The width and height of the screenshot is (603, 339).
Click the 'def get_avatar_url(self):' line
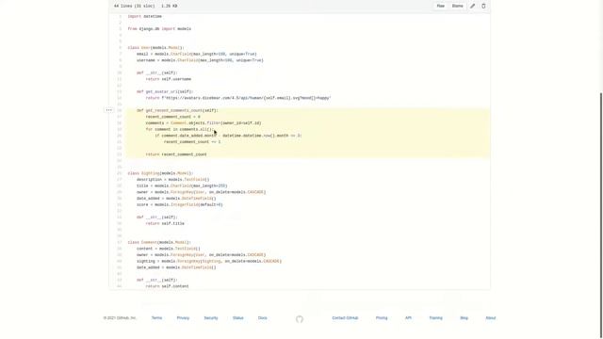click(x=165, y=91)
